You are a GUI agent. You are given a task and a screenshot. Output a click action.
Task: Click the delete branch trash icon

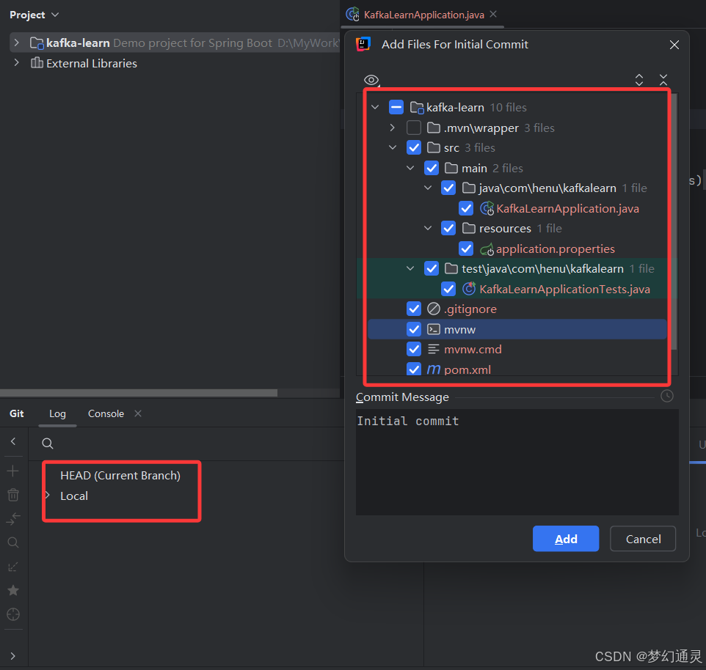pyautogui.click(x=13, y=495)
